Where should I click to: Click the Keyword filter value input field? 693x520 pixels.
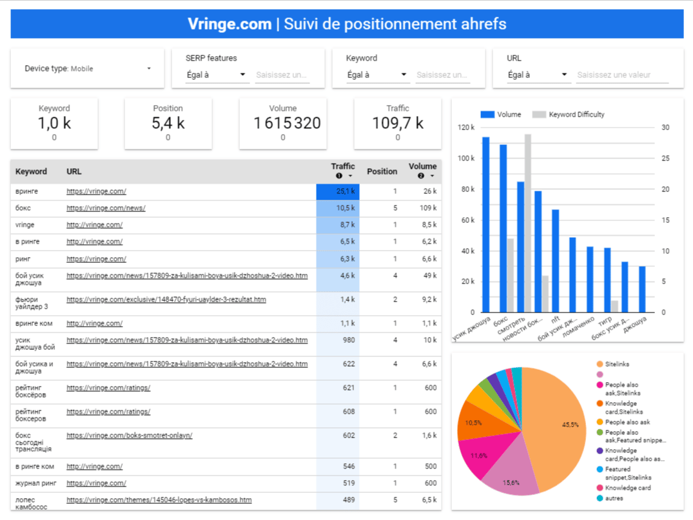(442, 75)
